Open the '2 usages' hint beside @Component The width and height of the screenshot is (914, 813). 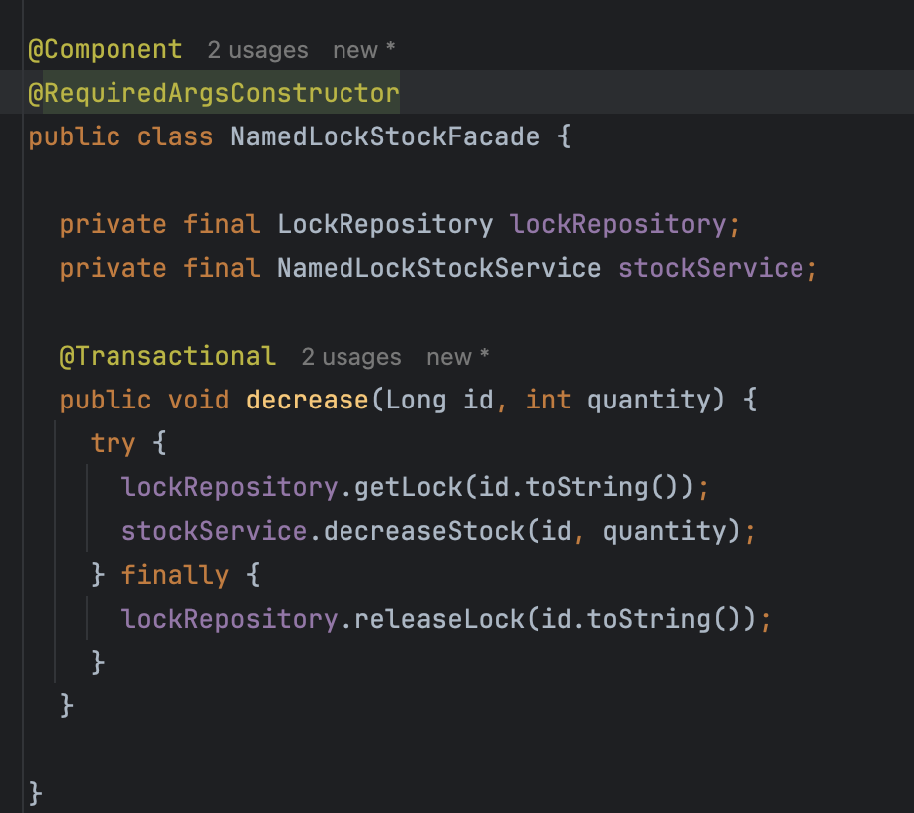pyautogui.click(x=258, y=50)
